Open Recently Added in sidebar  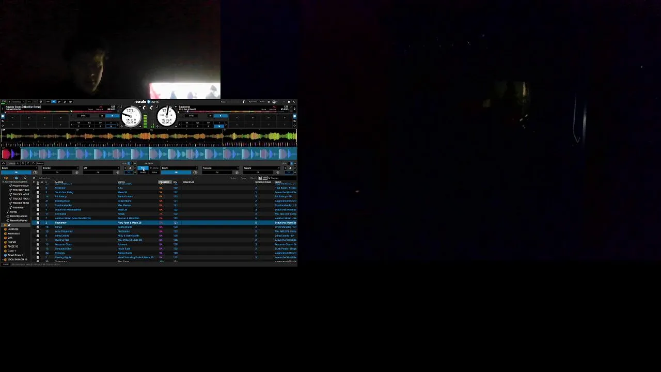(x=17, y=216)
